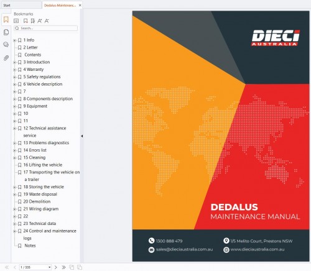Expand the 1 Info bookmark
The image size is (311, 271).
pyautogui.click(x=14, y=40)
